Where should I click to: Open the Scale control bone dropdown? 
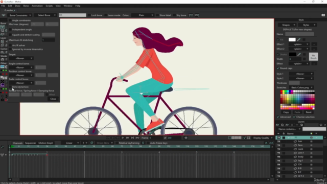pos(21,83)
